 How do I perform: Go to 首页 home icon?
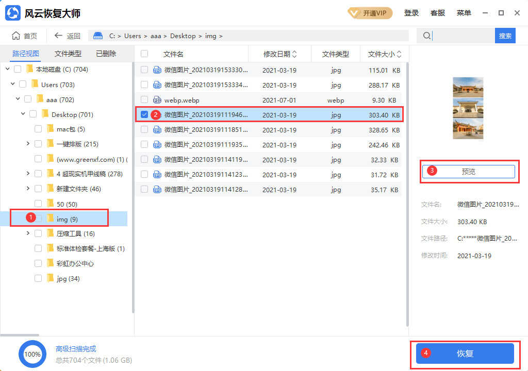pos(16,36)
